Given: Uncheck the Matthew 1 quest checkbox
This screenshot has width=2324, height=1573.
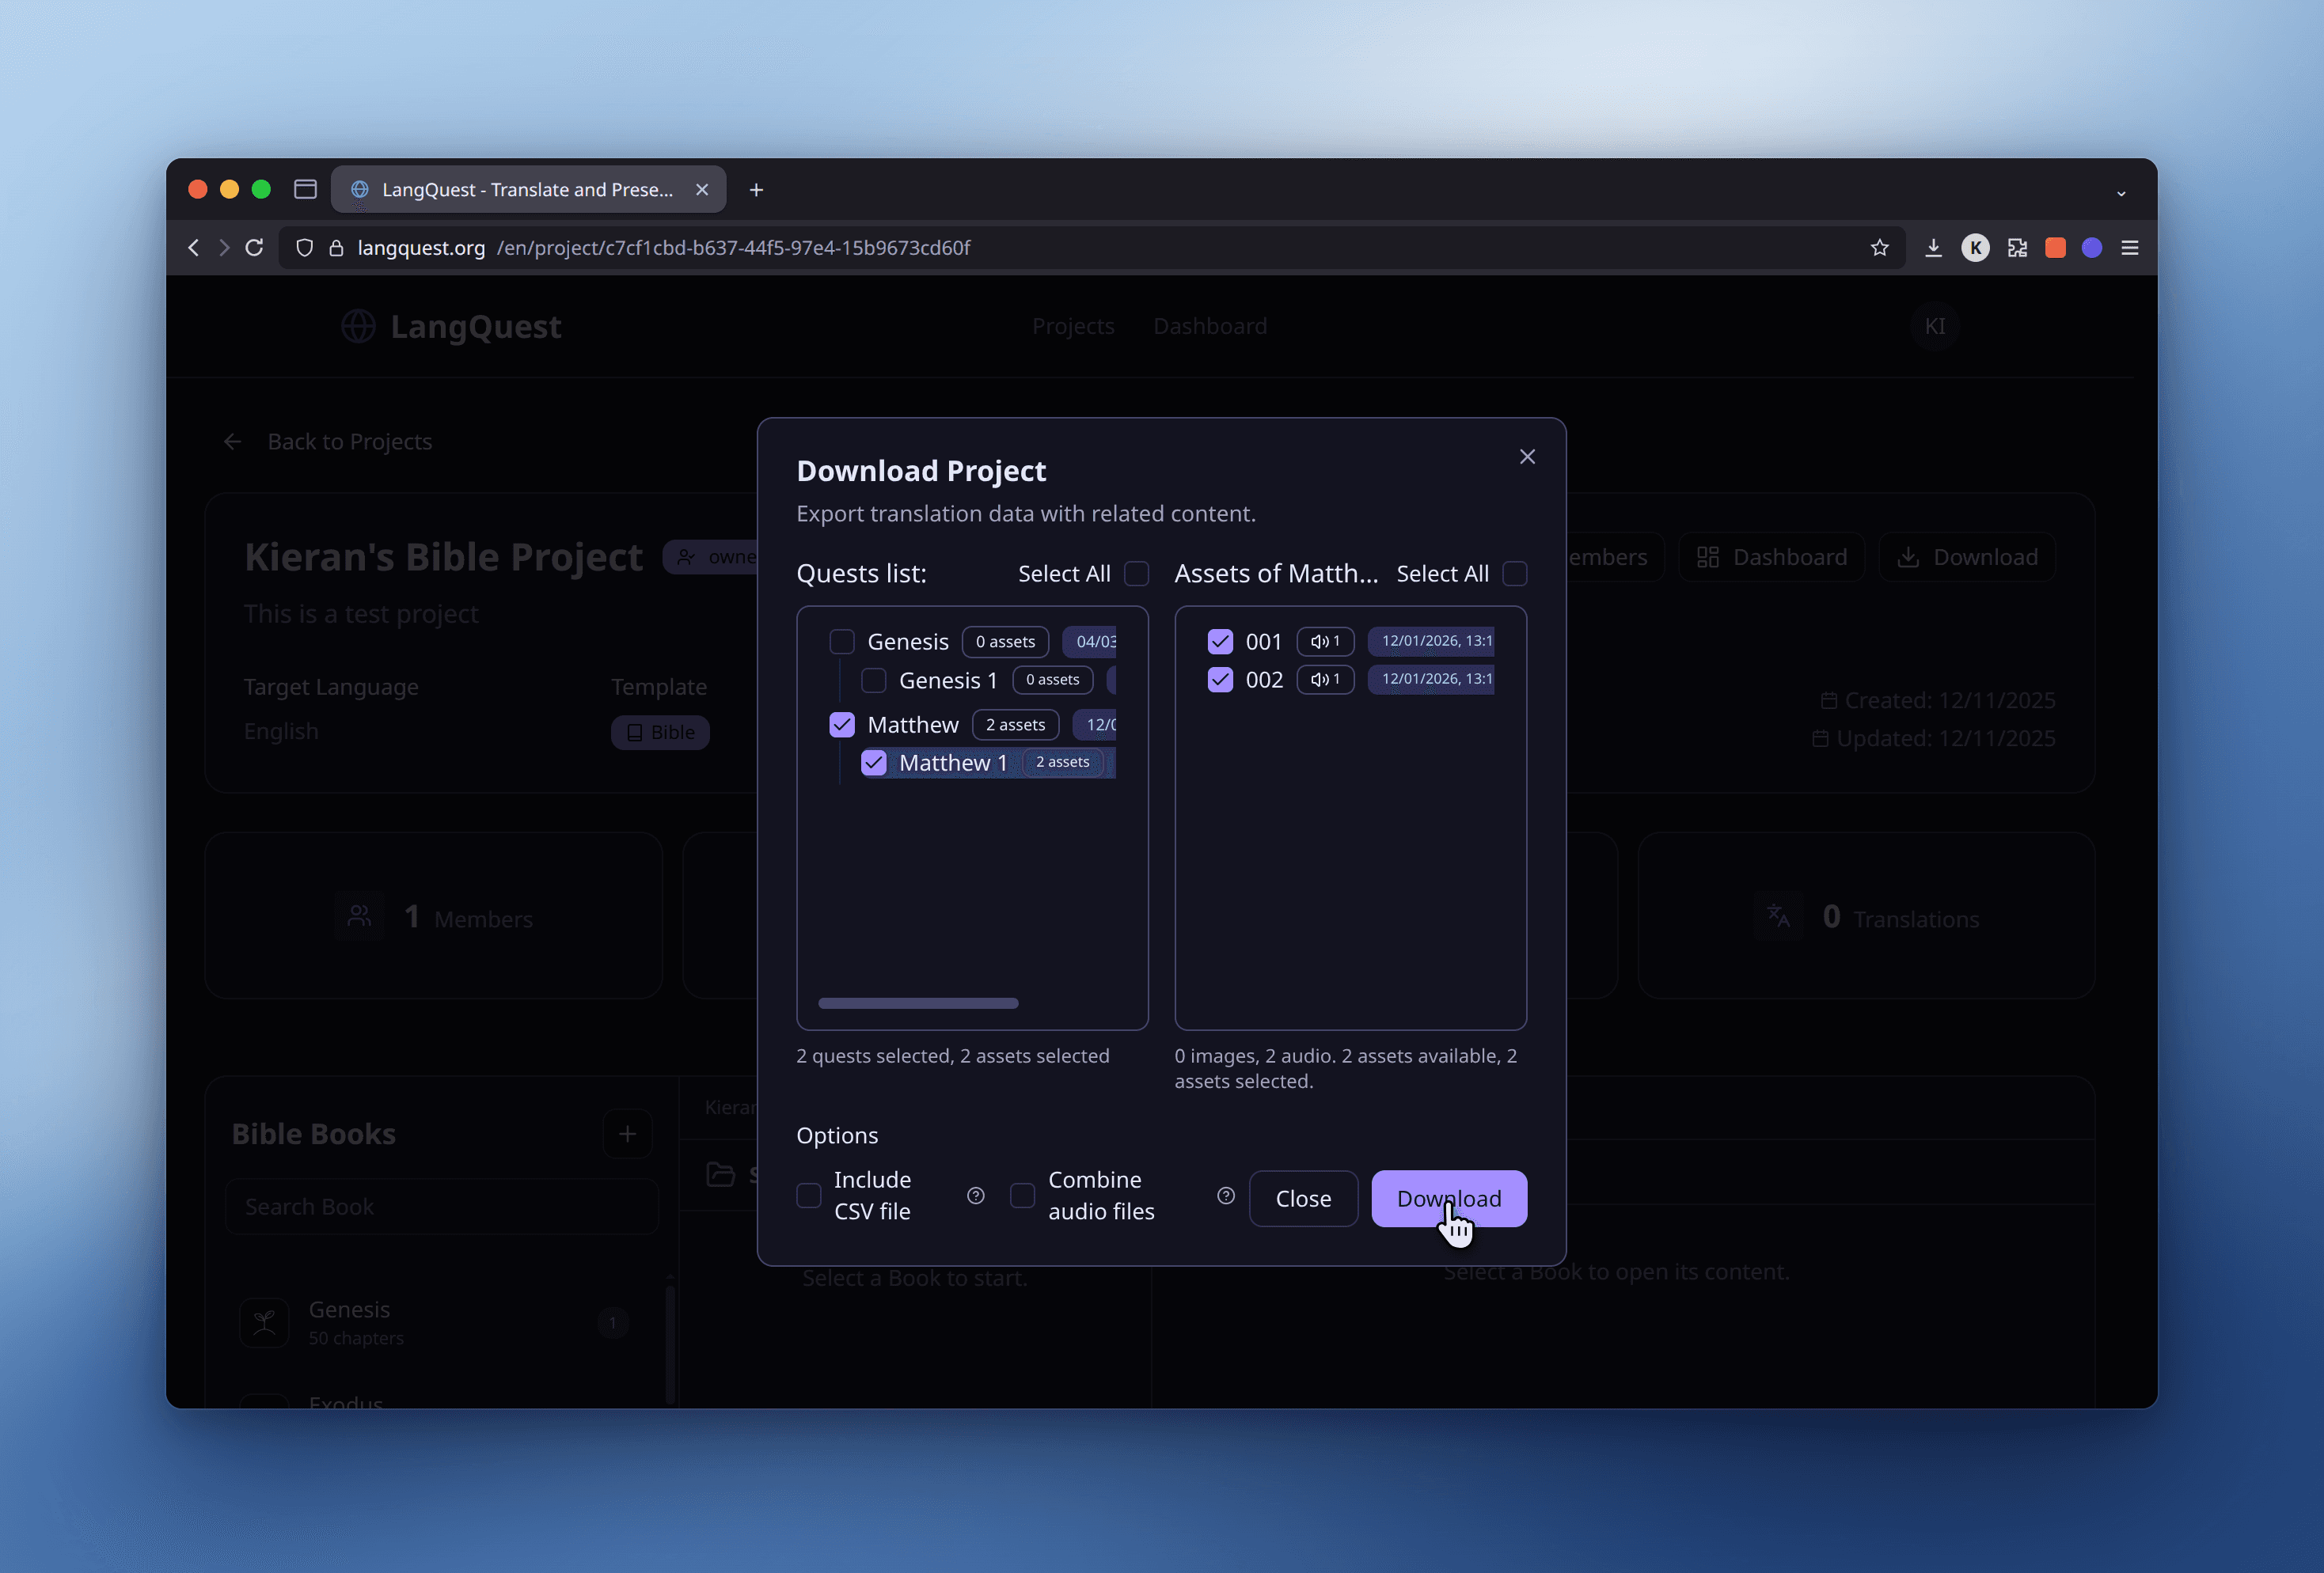Looking at the screenshot, I should (874, 763).
